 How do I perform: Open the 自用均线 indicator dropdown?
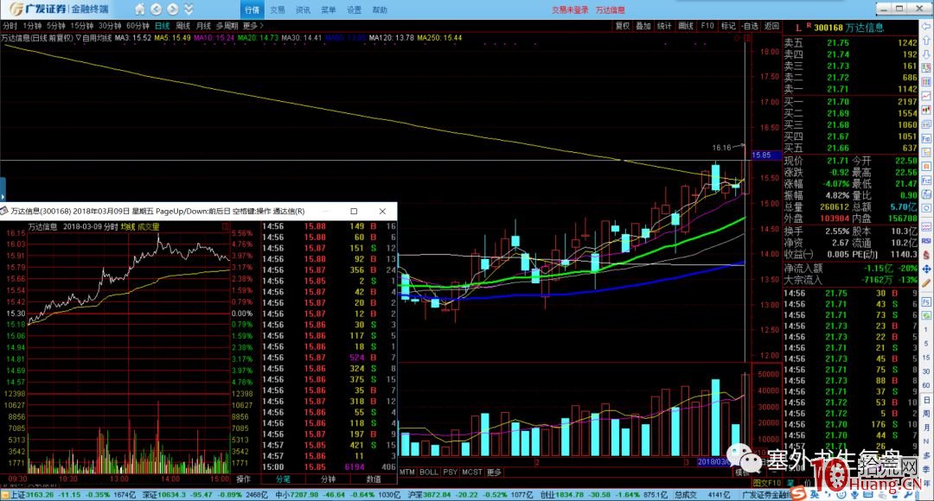pos(94,37)
